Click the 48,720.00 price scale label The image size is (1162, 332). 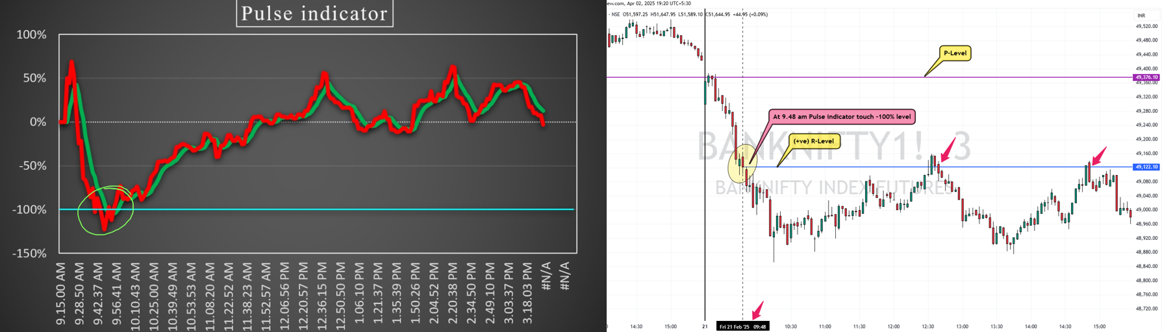1146,309
